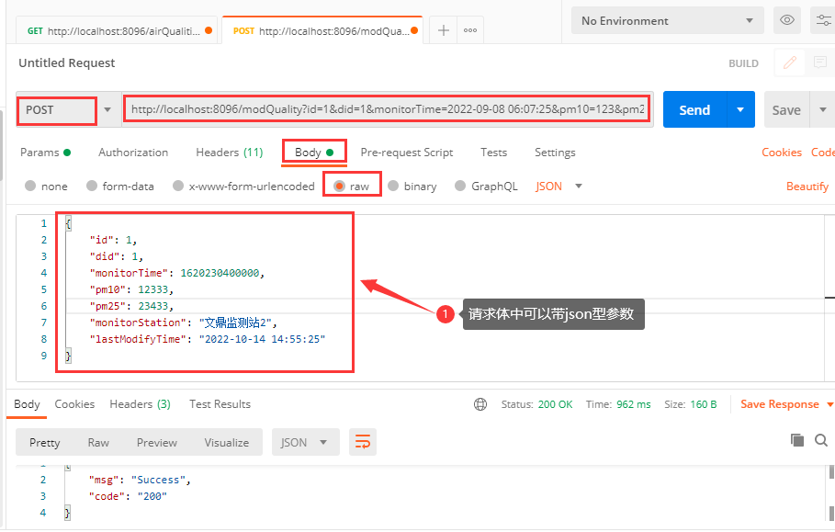The image size is (835, 532).
Task: Open manage environments settings icon
Action: point(822,20)
